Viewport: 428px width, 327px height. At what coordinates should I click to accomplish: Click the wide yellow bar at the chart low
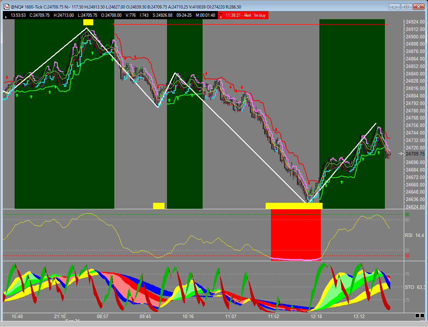pyautogui.click(x=294, y=206)
